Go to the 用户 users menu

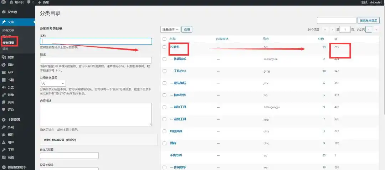click(x=11, y=142)
